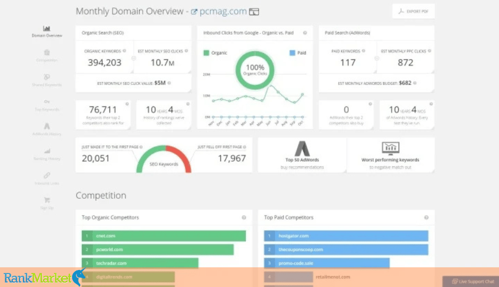Image resolution: width=499 pixels, height=287 pixels.
Task: Click help icon by Just Fell Off label
Action: 245,147
